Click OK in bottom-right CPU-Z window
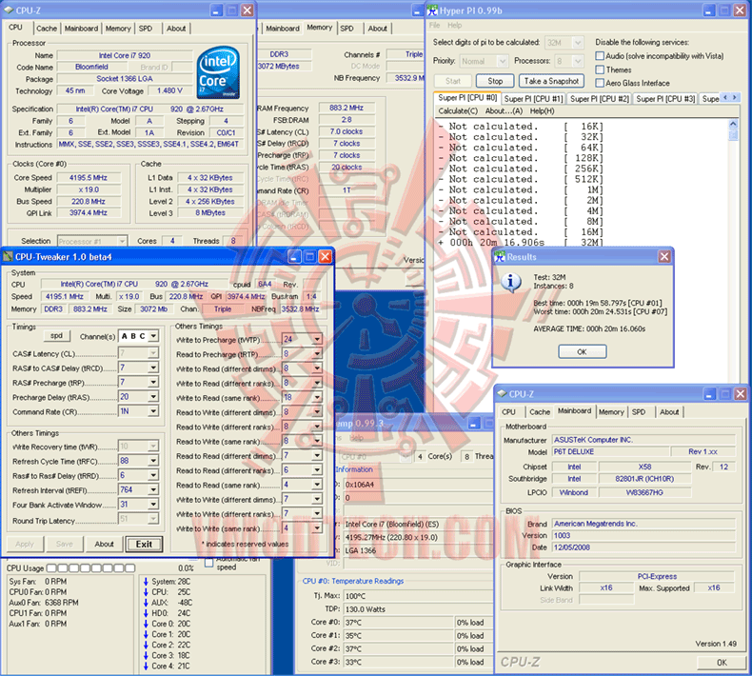Viewport: 752px width, 676px height. [x=722, y=662]
